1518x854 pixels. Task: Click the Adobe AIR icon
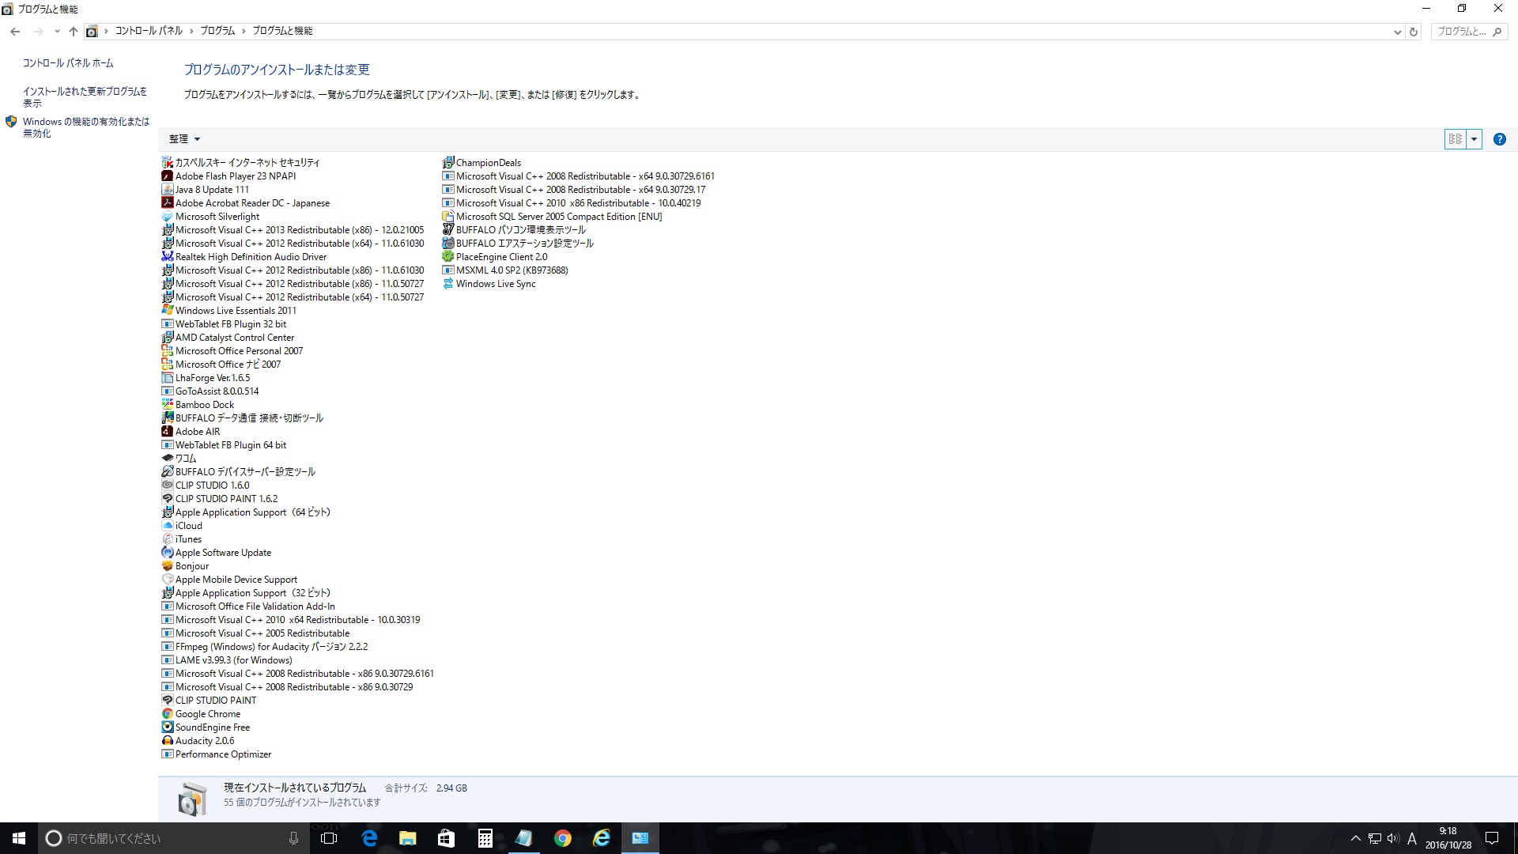pyautogui.click(x=168, y=432)
